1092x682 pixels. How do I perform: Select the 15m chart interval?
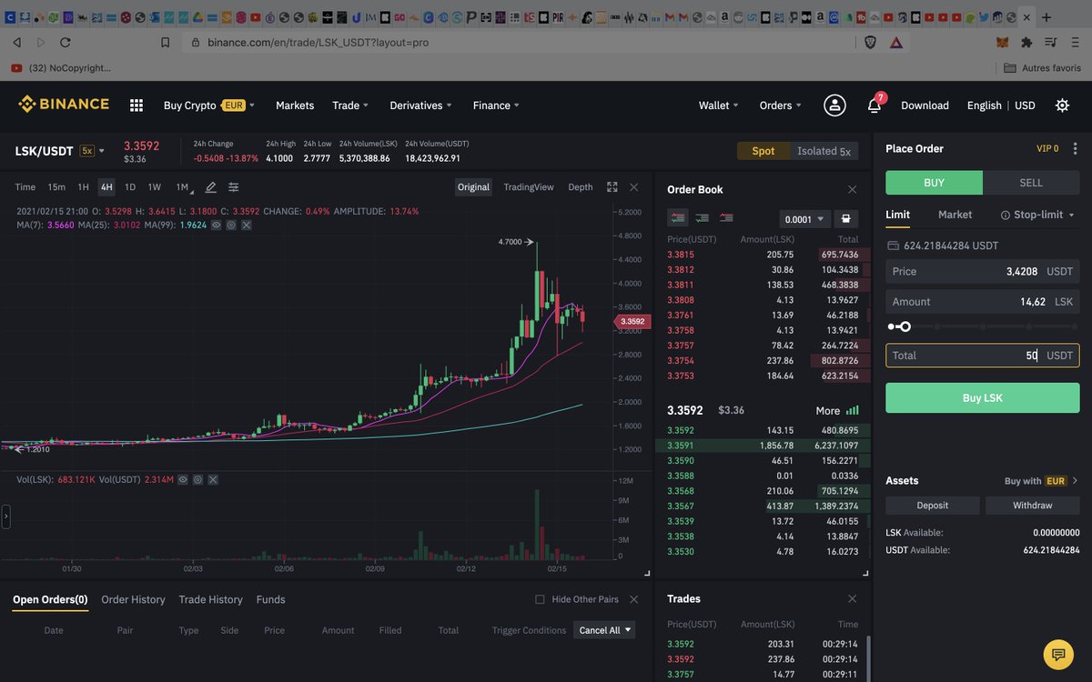click(x=56, y=187)
